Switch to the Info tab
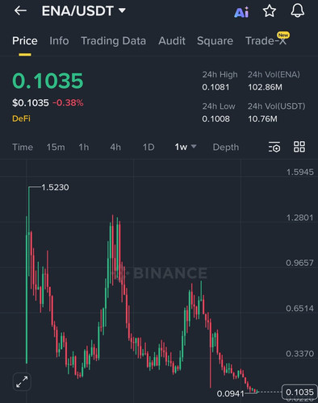This screenshot has height=403, width=318. tap(59, 41)
